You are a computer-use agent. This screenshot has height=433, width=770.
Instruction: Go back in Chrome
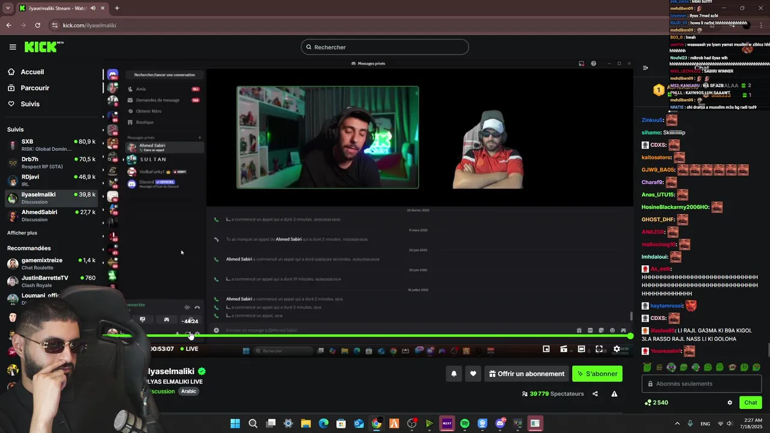(x=8, y=25)
